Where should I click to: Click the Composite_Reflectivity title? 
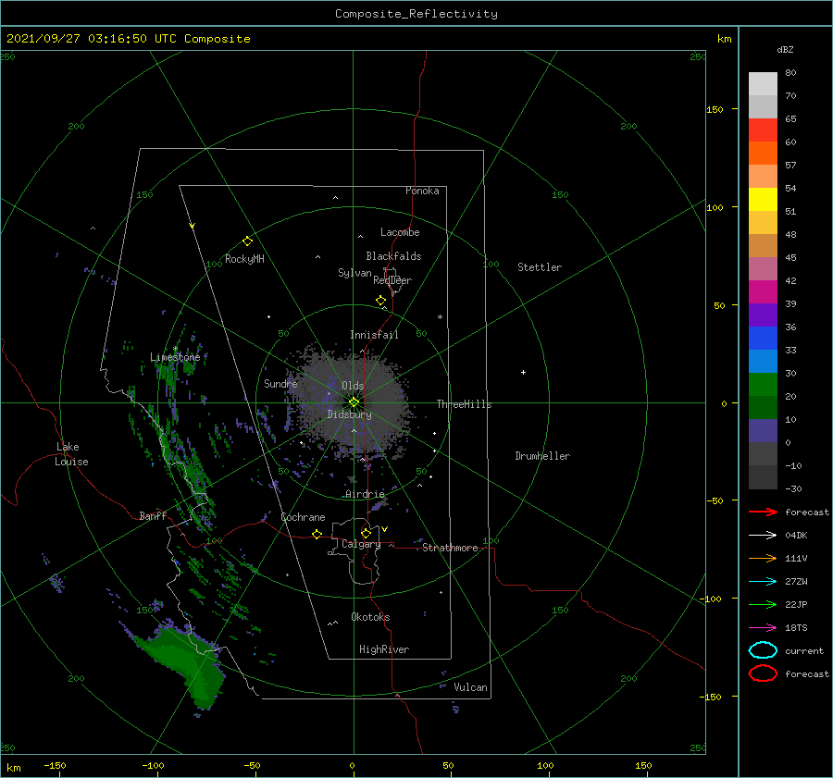[416, 14]
